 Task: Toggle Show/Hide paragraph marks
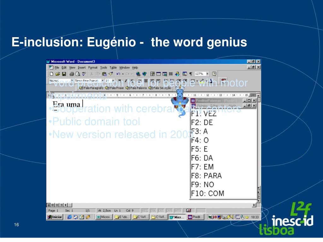click(x=191, y=74)
